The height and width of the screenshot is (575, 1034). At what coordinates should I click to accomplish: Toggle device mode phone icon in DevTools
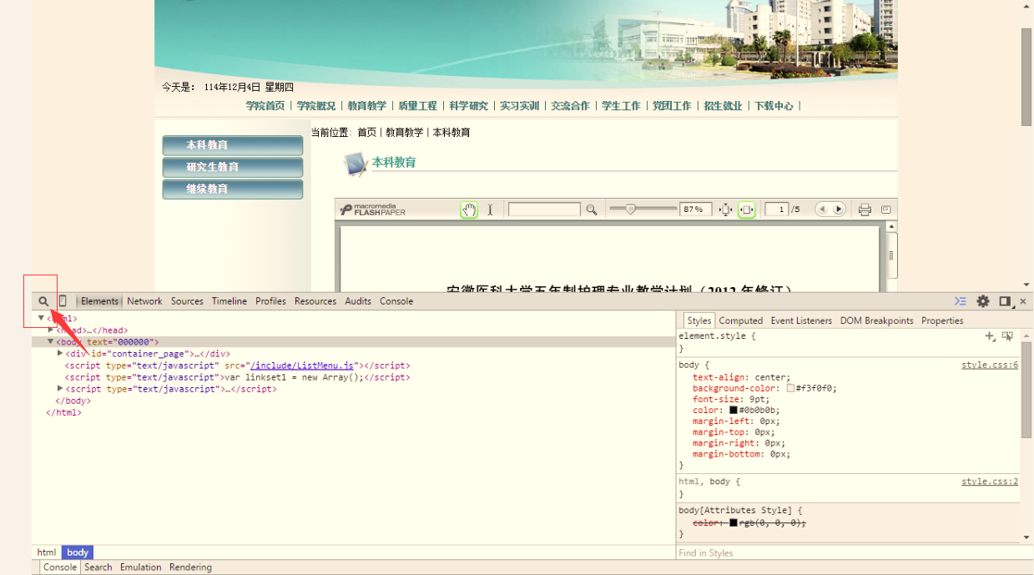tap(63, 301)
